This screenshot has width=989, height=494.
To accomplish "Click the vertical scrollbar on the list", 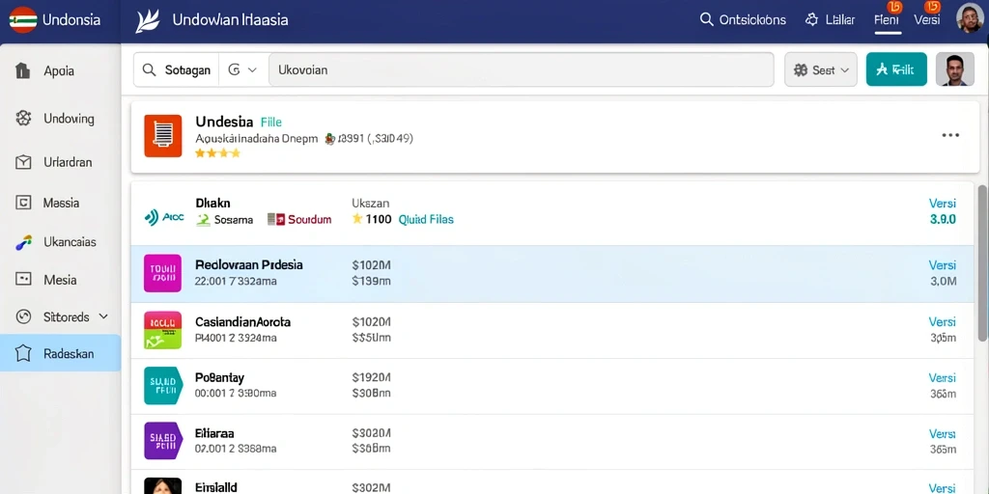I will [982, 263].
